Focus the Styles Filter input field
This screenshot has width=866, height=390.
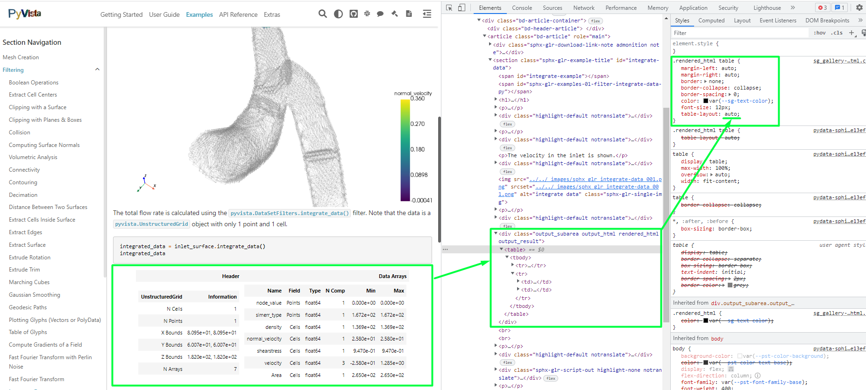tap(740, 33)
